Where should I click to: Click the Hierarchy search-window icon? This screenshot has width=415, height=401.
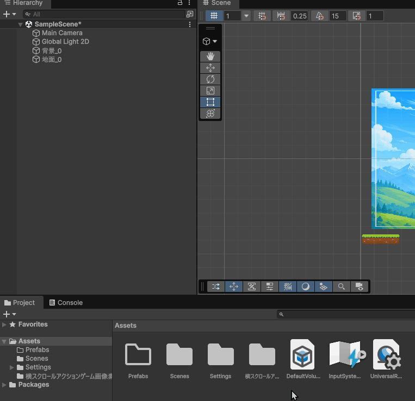coord(190,14)
